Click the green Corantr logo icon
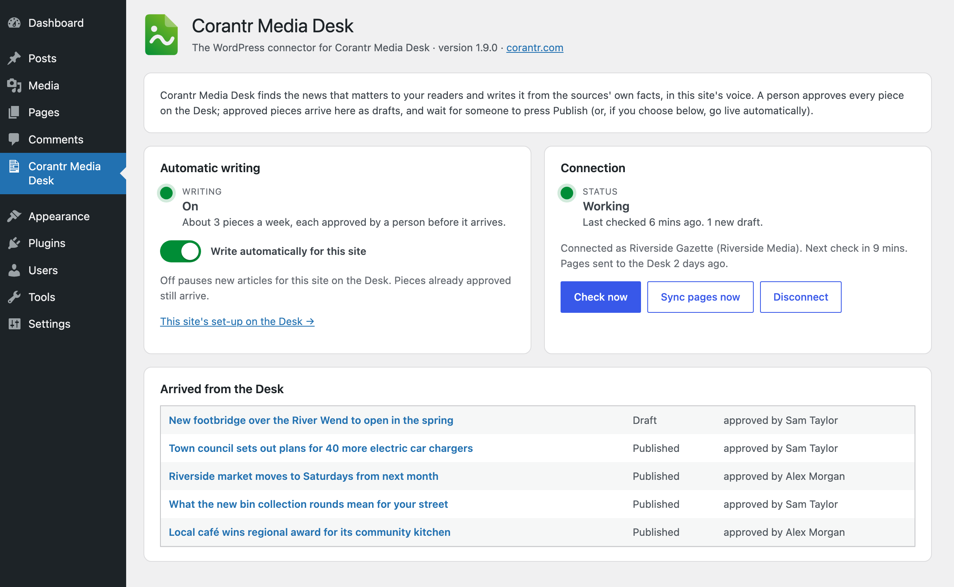Viewport: 954px width, 587px height. pos(161,35)
